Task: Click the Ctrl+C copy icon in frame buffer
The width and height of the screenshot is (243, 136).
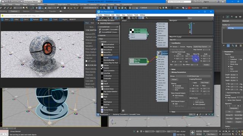Action: 21,20
